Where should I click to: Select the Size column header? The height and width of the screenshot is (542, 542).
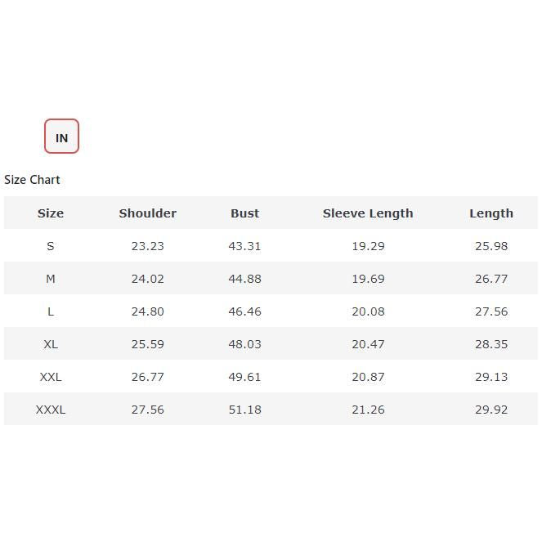click(x=51, y=213)
